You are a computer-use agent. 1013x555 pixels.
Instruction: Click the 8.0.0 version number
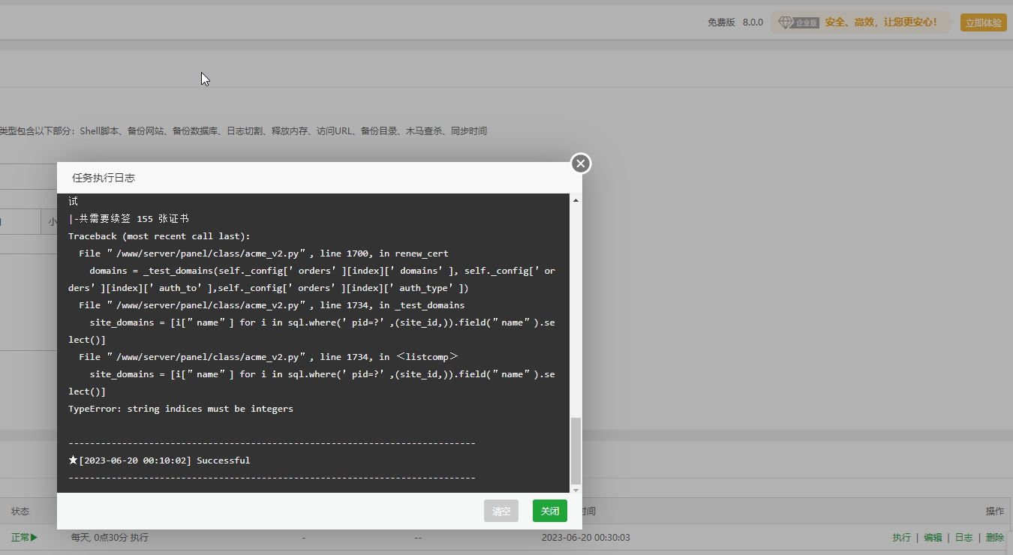point(753,22)
